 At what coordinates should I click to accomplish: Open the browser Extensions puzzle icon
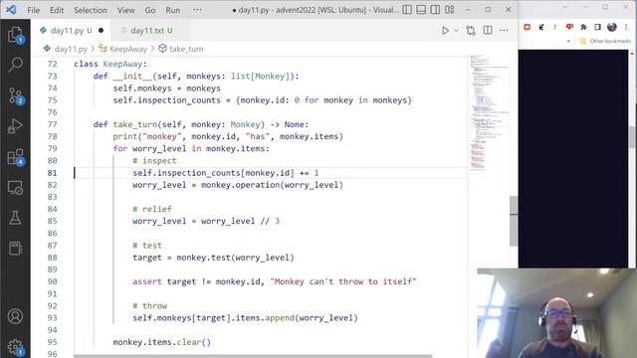pos(583,27)
